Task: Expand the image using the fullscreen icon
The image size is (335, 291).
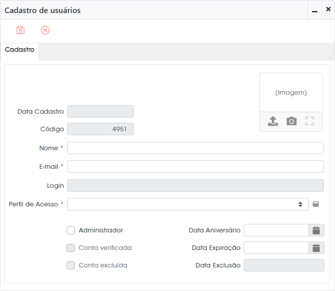Action: click(309, 121)
